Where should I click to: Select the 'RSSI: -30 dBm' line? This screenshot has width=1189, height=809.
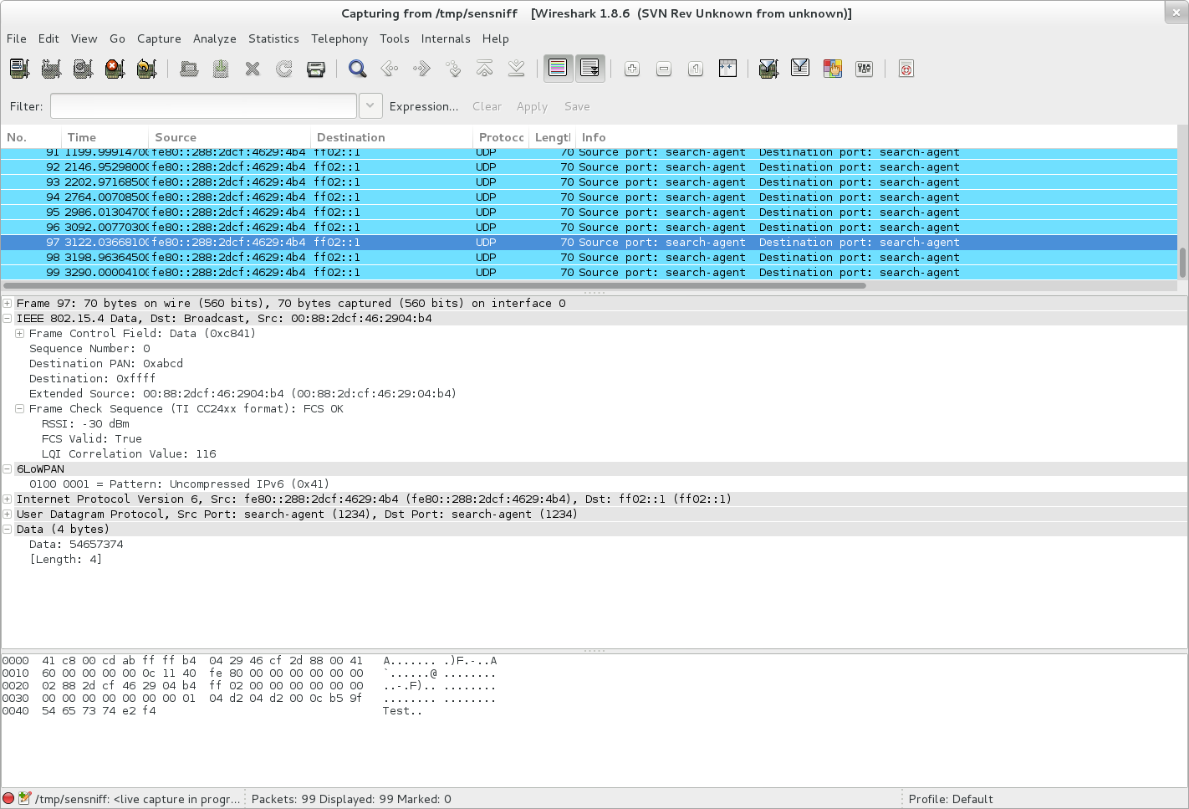(x=85, y=423)
